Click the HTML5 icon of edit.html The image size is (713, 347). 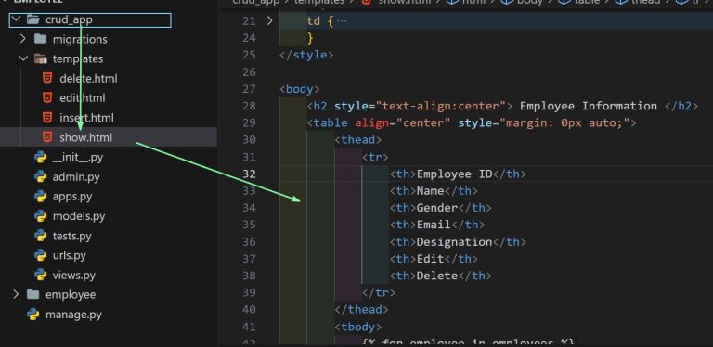(46, 97)
